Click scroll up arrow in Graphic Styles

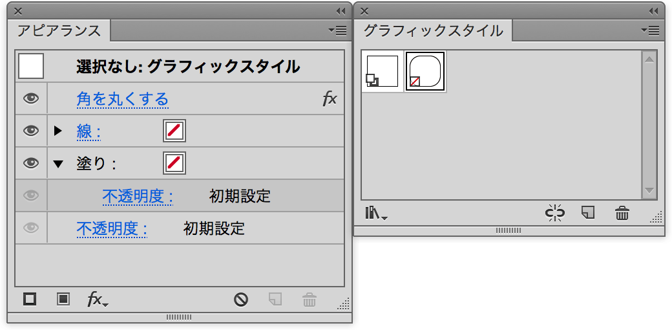[649, 60]
